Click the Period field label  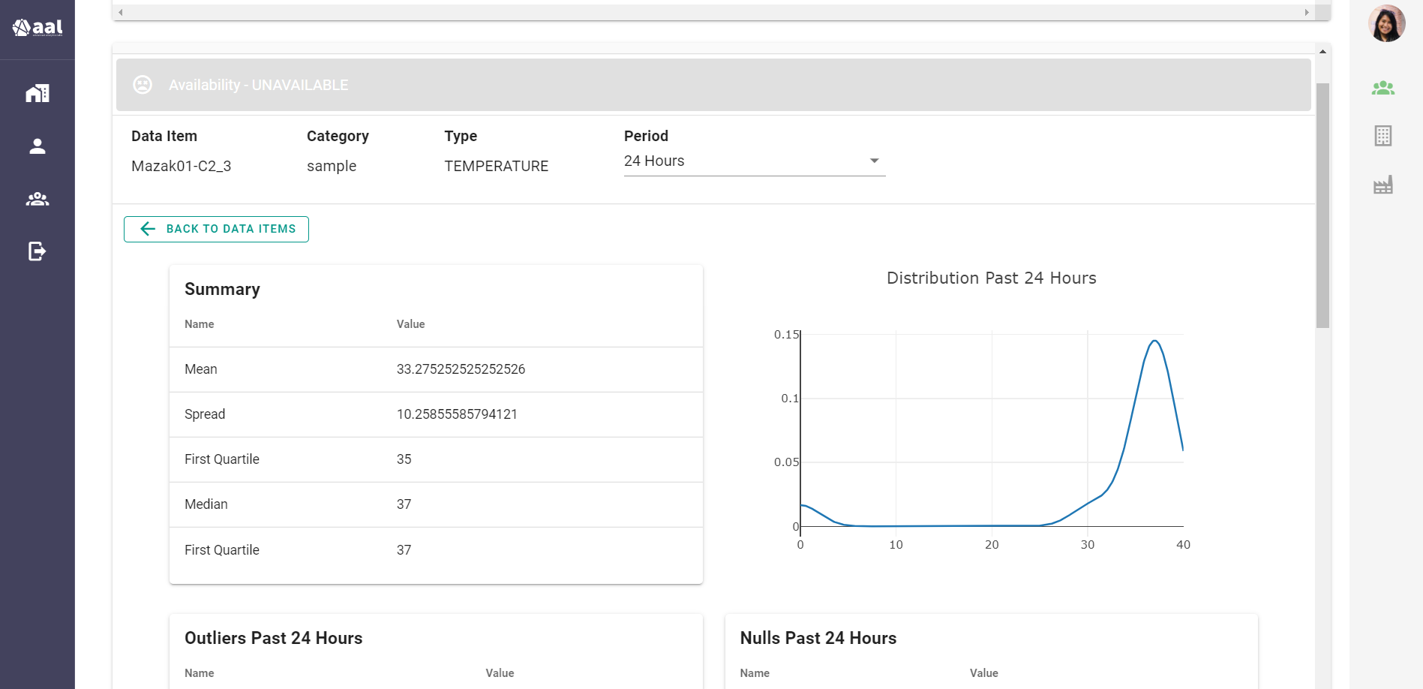(x=646, y=136)
